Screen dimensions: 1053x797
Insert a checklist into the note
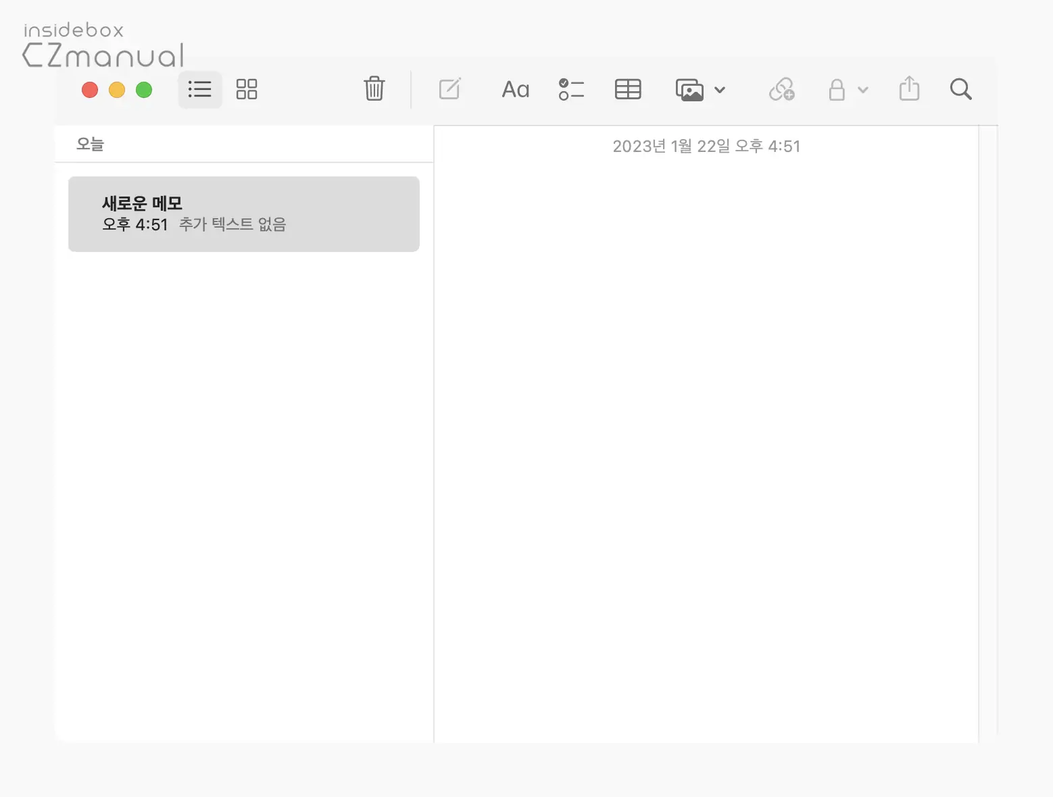click(571, 89)
